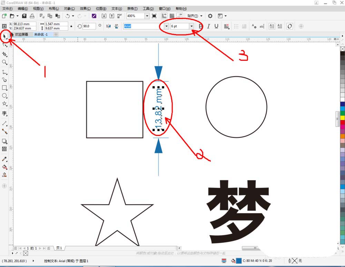Open the Arial font list dropdown
Screen dimensions: 345x267
point(166,26)
